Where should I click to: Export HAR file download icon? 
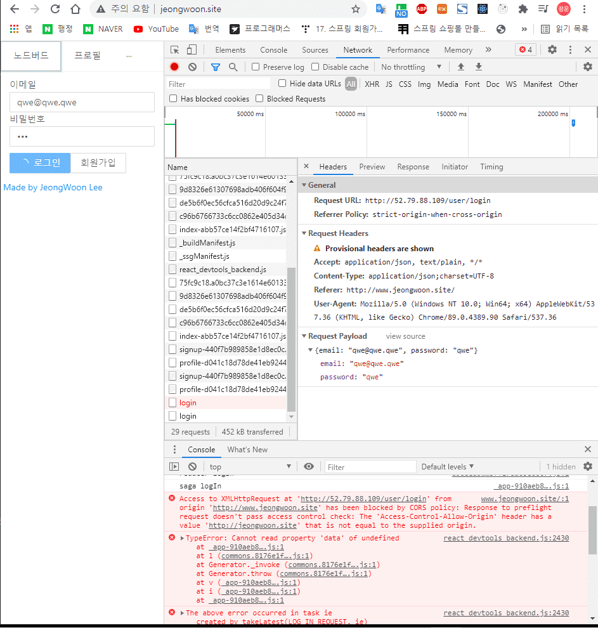(478, 67)
